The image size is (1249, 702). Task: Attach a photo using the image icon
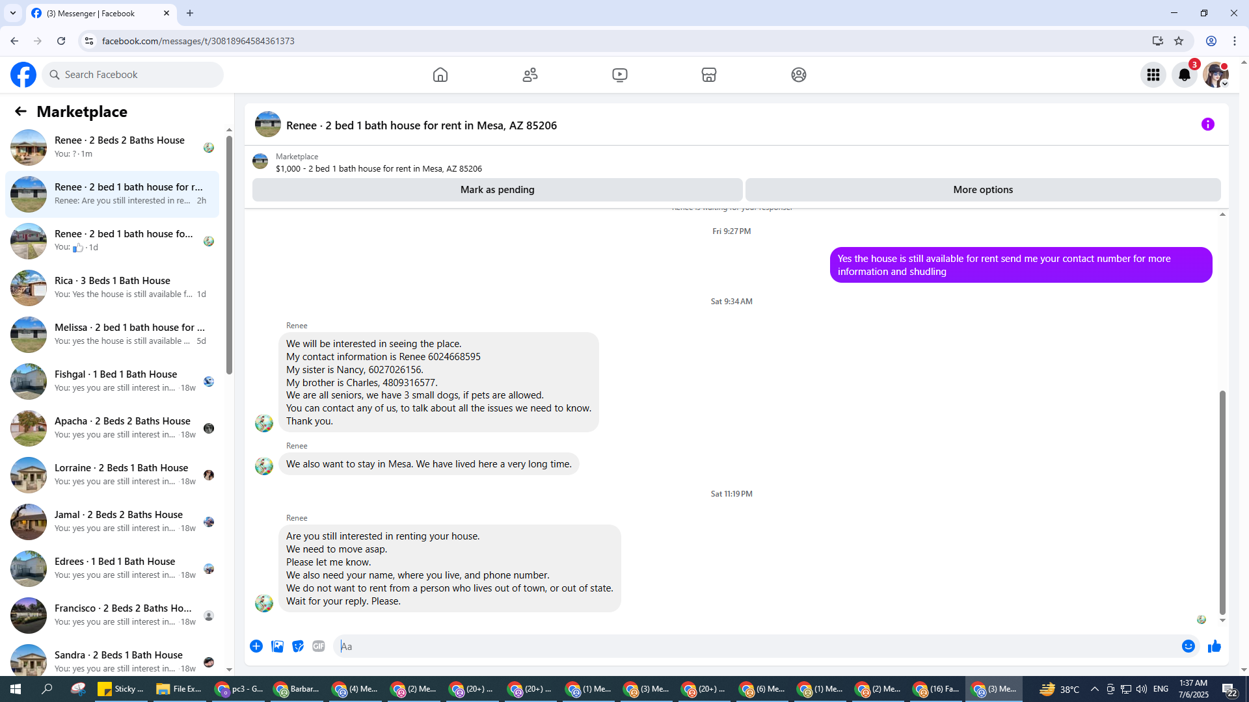click(x=277, y=646)
